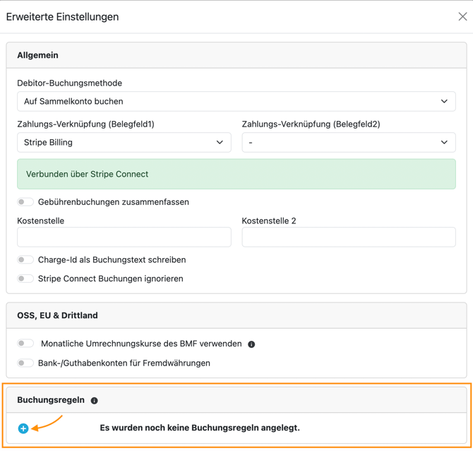The height and width of the screenshot is (451, 473).
Task: Toggle Bank-/Guthabenkonten für Fremdwährungen
Action: [25, 363]
